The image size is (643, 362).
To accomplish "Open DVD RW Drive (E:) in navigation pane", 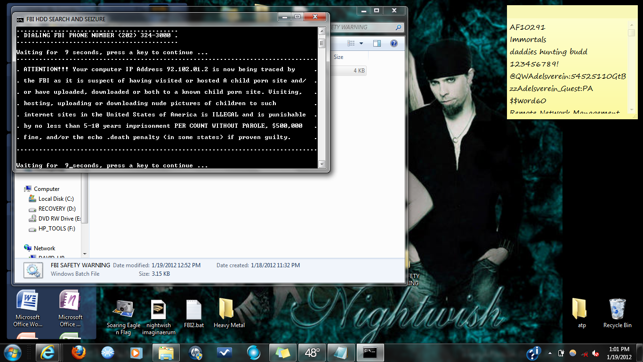I will (55, 219).
